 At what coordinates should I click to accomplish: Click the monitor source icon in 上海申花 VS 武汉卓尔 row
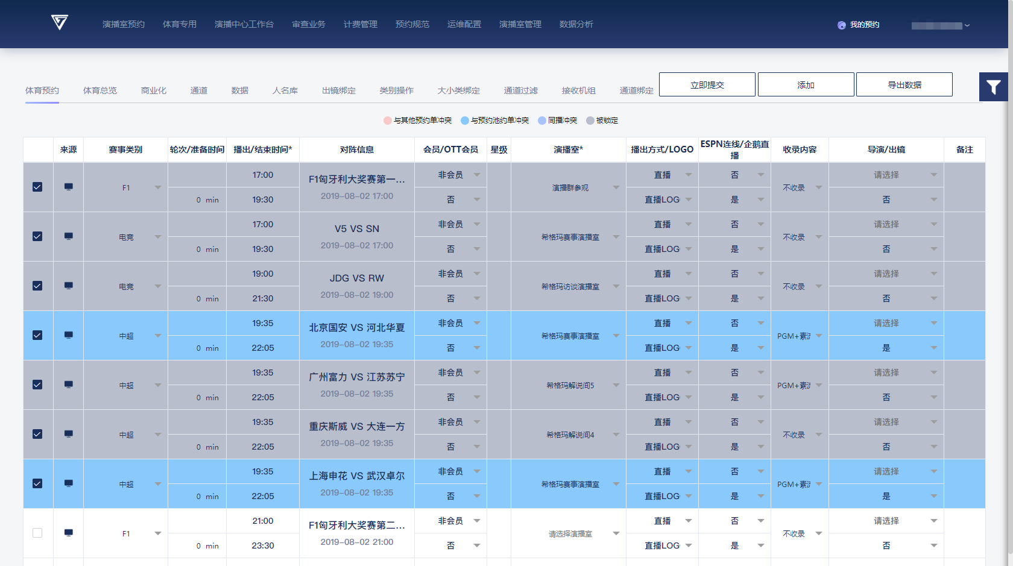point(69,483)
